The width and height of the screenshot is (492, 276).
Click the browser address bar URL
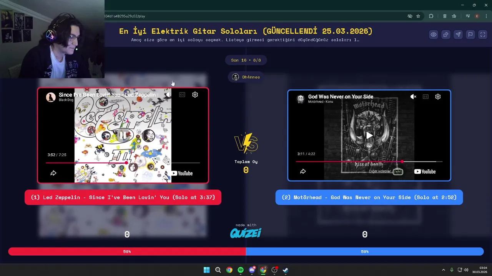pyautogui.click(x=125, y=16)
